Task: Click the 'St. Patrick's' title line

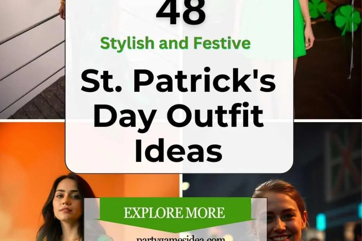Action: click(178, 80)
